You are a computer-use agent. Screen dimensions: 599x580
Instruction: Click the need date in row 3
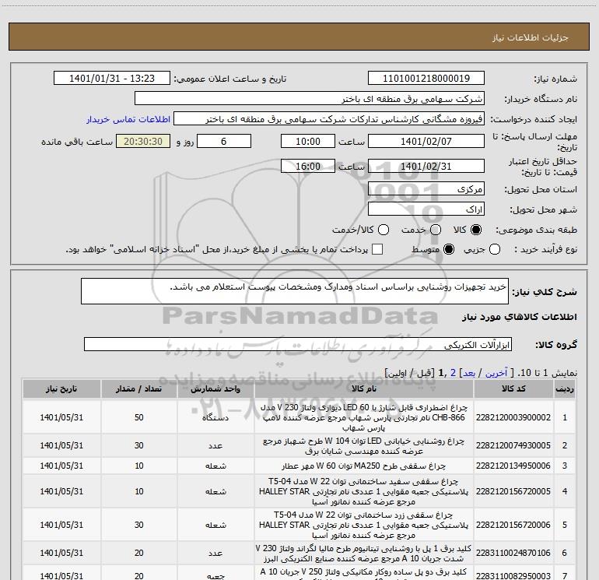(61, 466)
